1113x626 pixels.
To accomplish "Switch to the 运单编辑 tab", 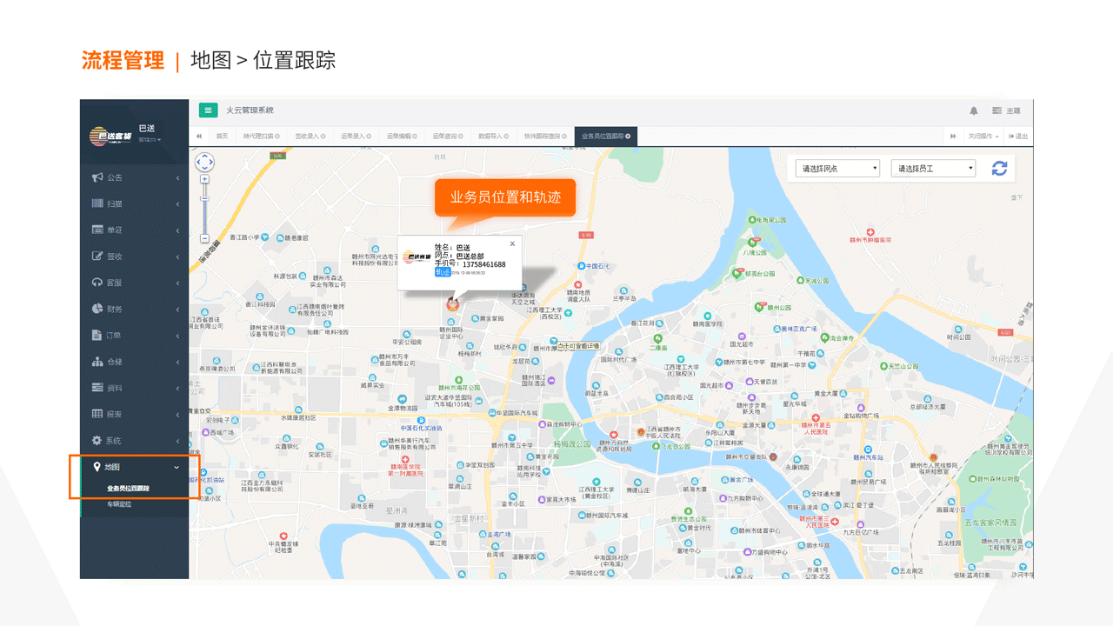I will (x=402, y=137).
